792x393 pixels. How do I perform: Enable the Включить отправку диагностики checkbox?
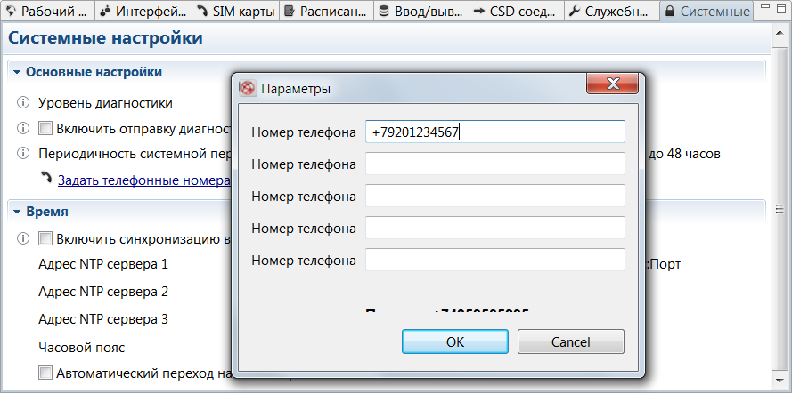pyautogui.click(x=45, y=128)
